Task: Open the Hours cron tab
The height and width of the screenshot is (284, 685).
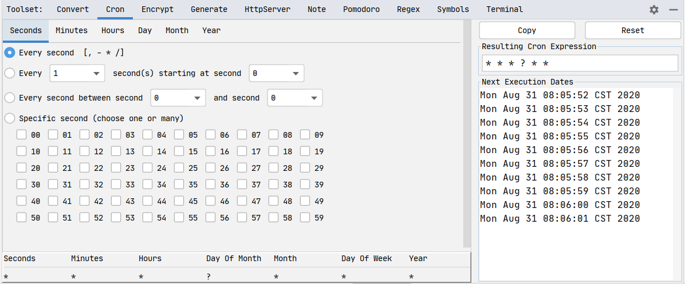Action: click(113, 30)
